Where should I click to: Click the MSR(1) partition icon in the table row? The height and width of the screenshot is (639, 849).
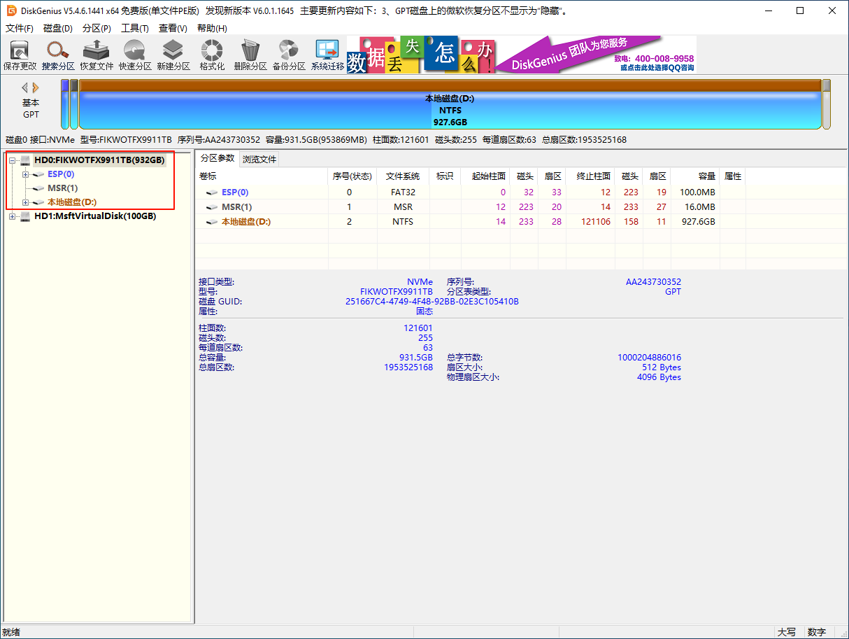click(212, 207)
